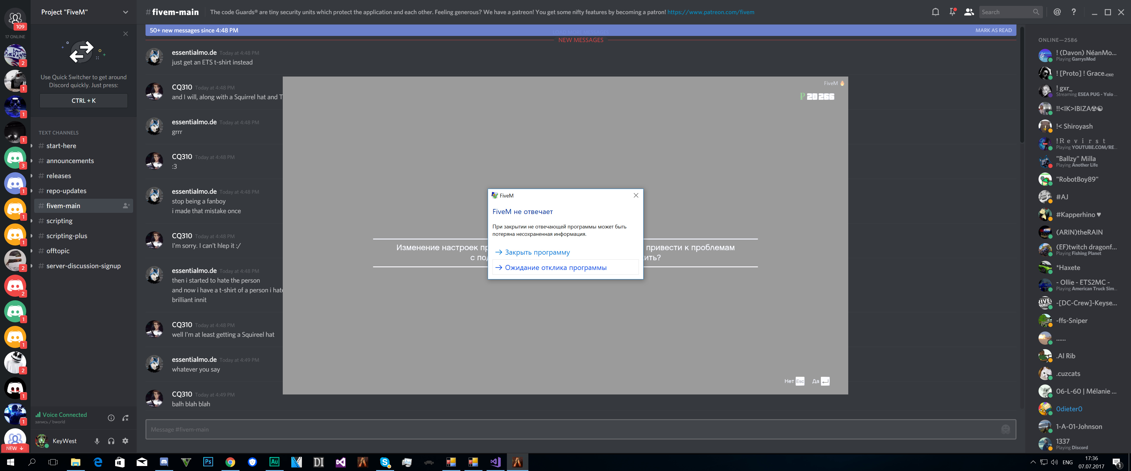Open member (ARIN)theRAIN profile
The image size is (1131, 471).
(x=1077, y=232)
